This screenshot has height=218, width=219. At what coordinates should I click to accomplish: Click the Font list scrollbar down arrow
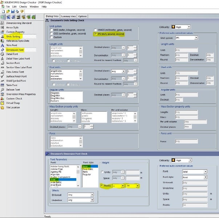[78, 185]
